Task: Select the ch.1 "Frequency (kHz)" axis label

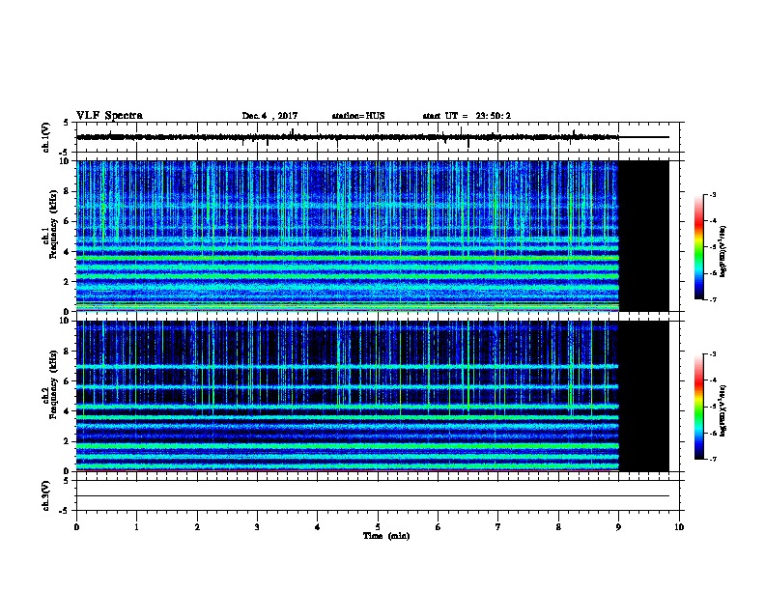Action: [x=53, y=224]
